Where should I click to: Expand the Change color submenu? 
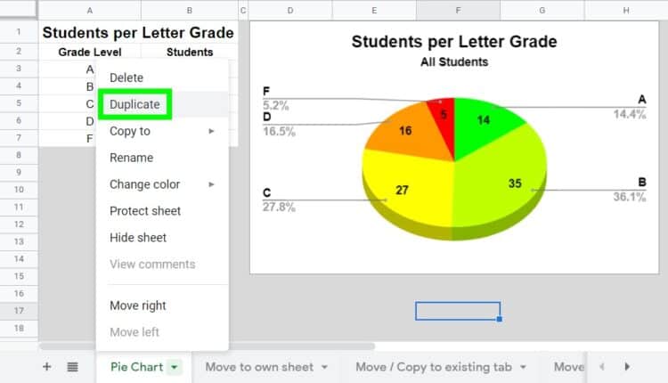[x=162, y=184]
